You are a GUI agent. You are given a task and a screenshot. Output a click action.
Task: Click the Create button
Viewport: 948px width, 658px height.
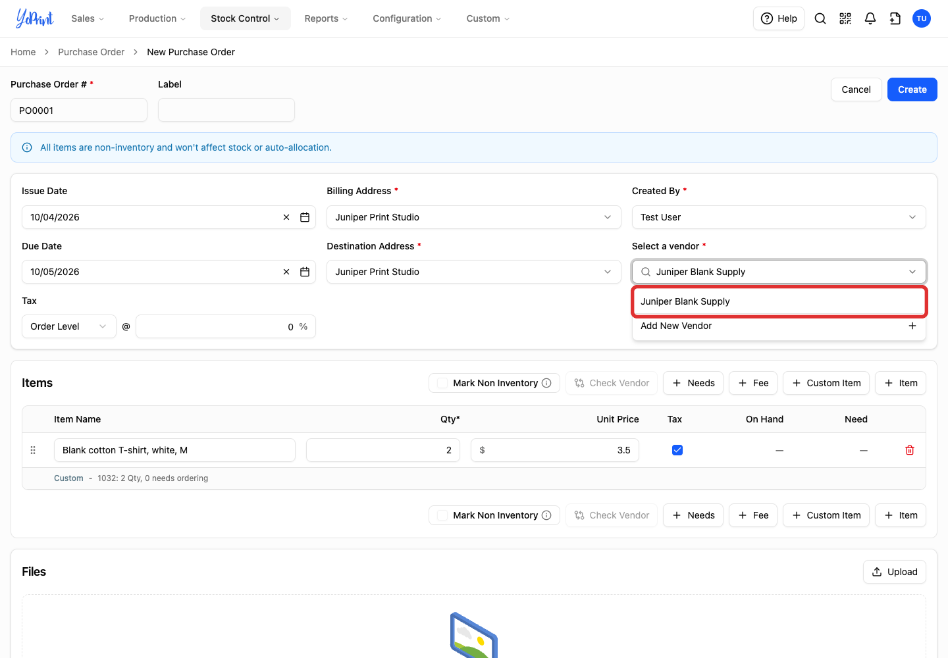(x=912, y=89)
